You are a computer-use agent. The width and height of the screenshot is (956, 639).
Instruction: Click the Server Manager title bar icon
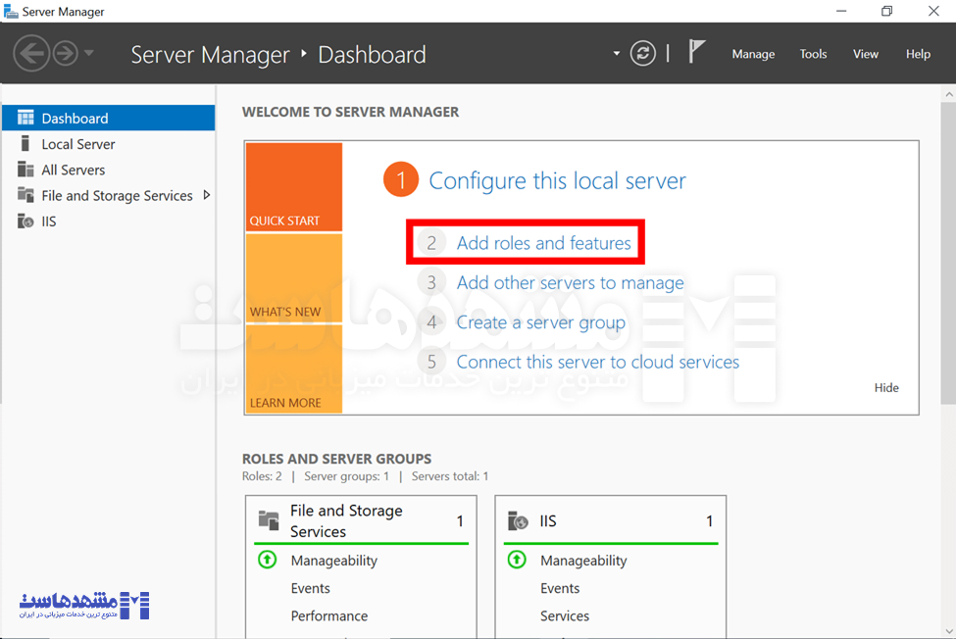pos(11,12)
